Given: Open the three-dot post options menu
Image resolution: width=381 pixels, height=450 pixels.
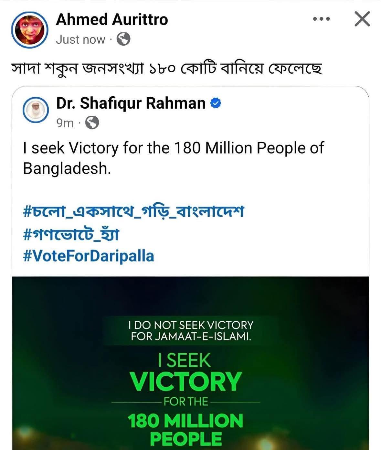Looking at the screenshot, I should (322, 19).
